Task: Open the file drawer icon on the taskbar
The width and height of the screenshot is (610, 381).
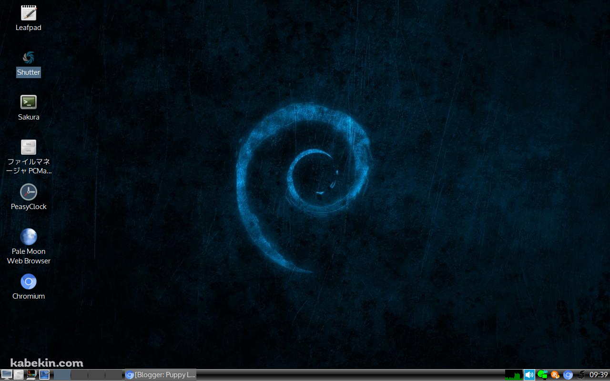Action: point(18,375)
